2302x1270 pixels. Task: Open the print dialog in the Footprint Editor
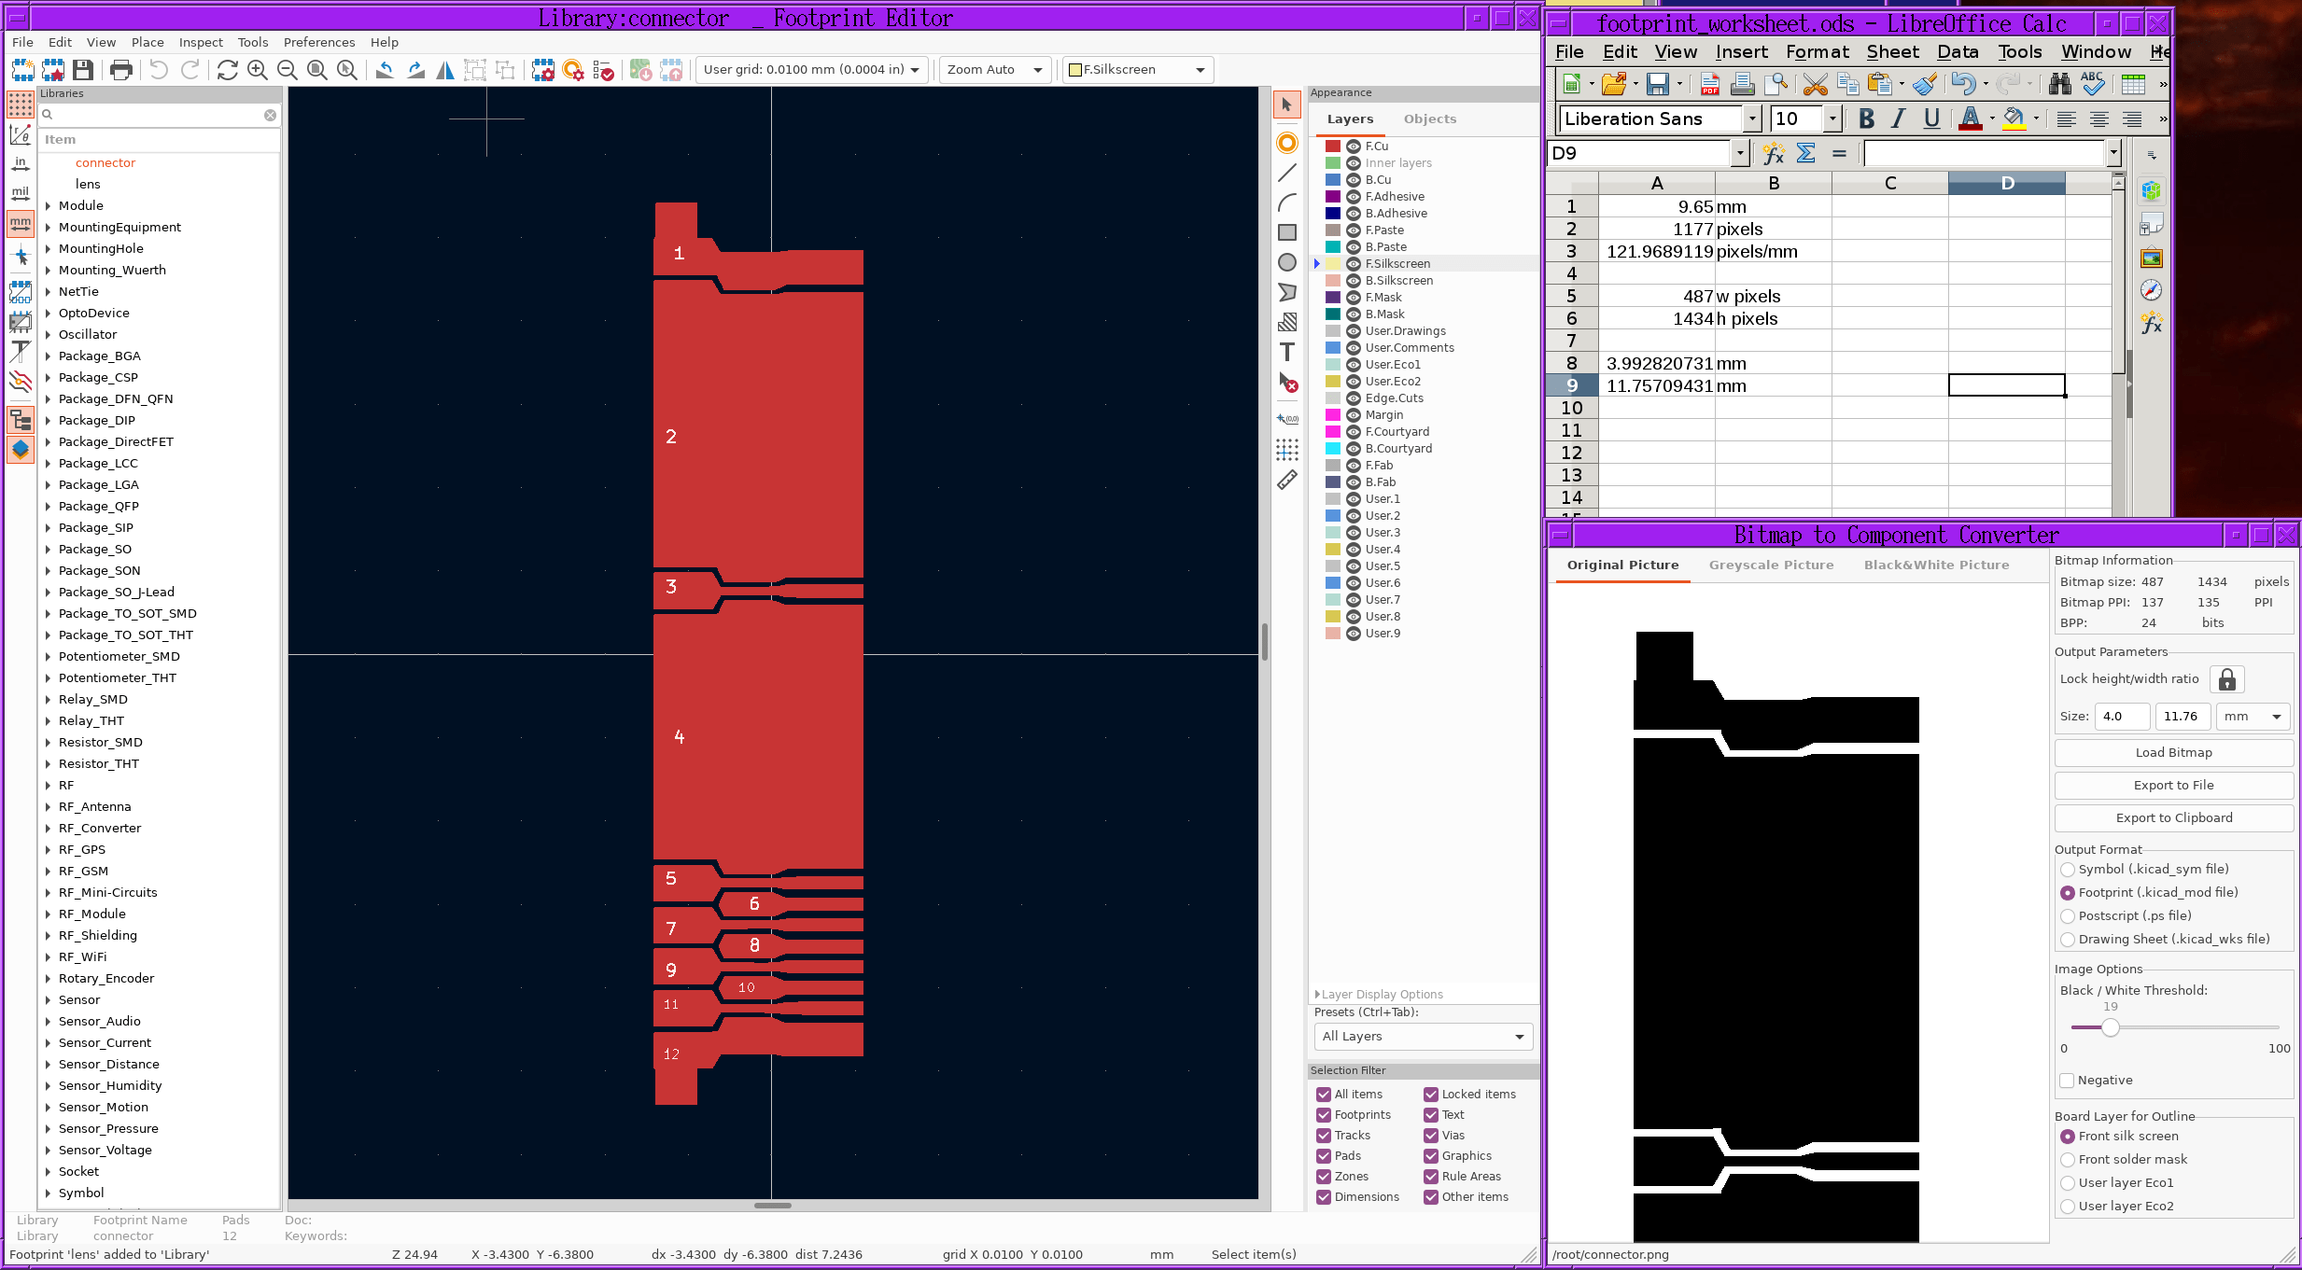pos(120,70)
